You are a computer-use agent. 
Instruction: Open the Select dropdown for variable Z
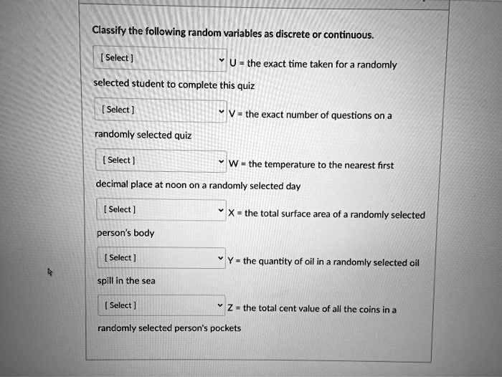(x=161, y=305)
